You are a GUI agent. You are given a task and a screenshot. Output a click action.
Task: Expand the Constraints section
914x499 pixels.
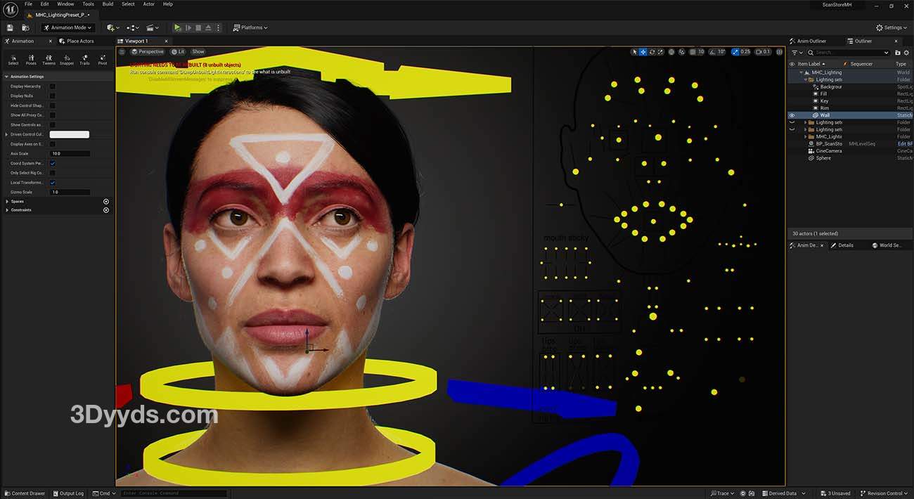click(7, 210)
